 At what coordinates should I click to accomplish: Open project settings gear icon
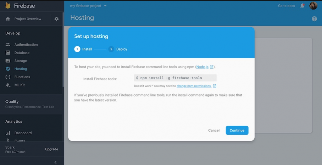(x=57, y=19)
